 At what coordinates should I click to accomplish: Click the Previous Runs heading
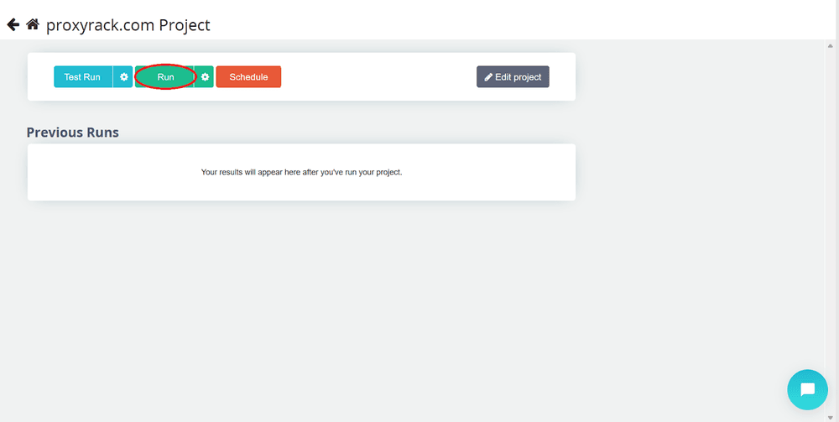(73, 132)
